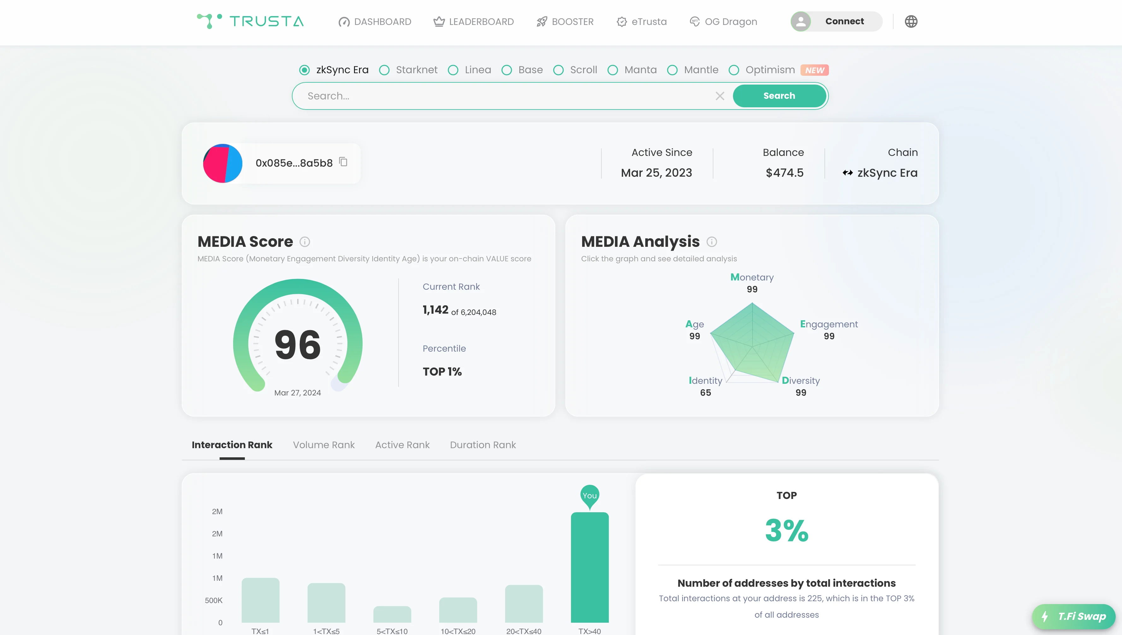
Task: Click MEDIA Analysis info icon
Action: point(712,242)
